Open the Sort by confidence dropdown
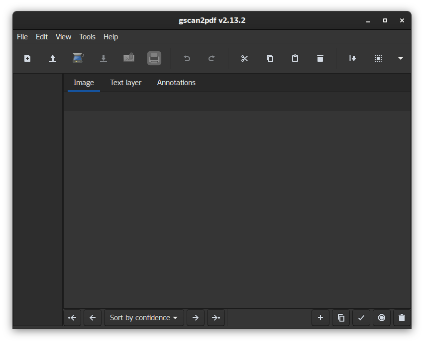The image size is (424, 343). tap(144, 318)
